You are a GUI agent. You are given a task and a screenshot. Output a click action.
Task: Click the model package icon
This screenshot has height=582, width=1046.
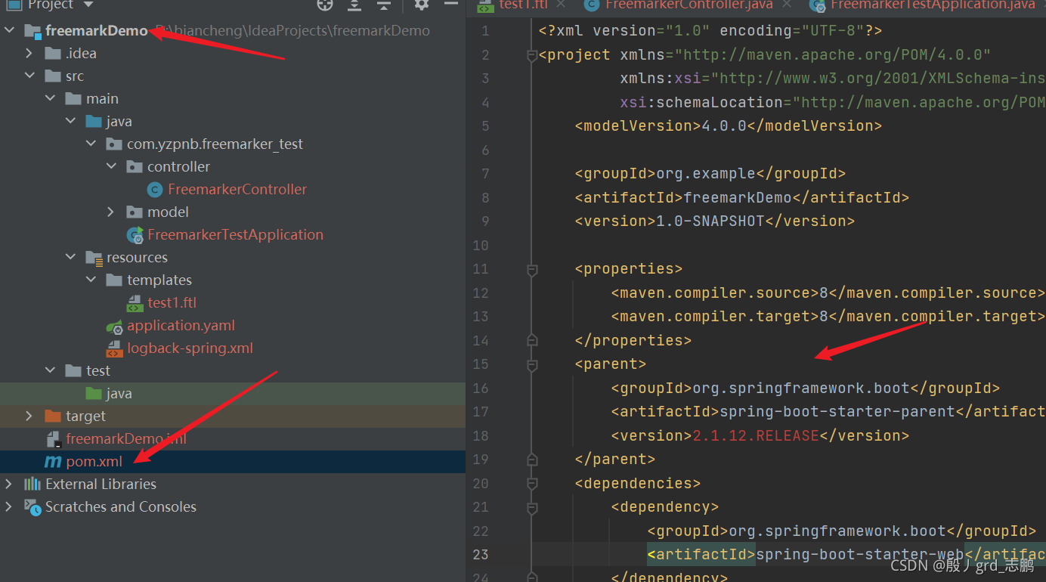(135, 212)
